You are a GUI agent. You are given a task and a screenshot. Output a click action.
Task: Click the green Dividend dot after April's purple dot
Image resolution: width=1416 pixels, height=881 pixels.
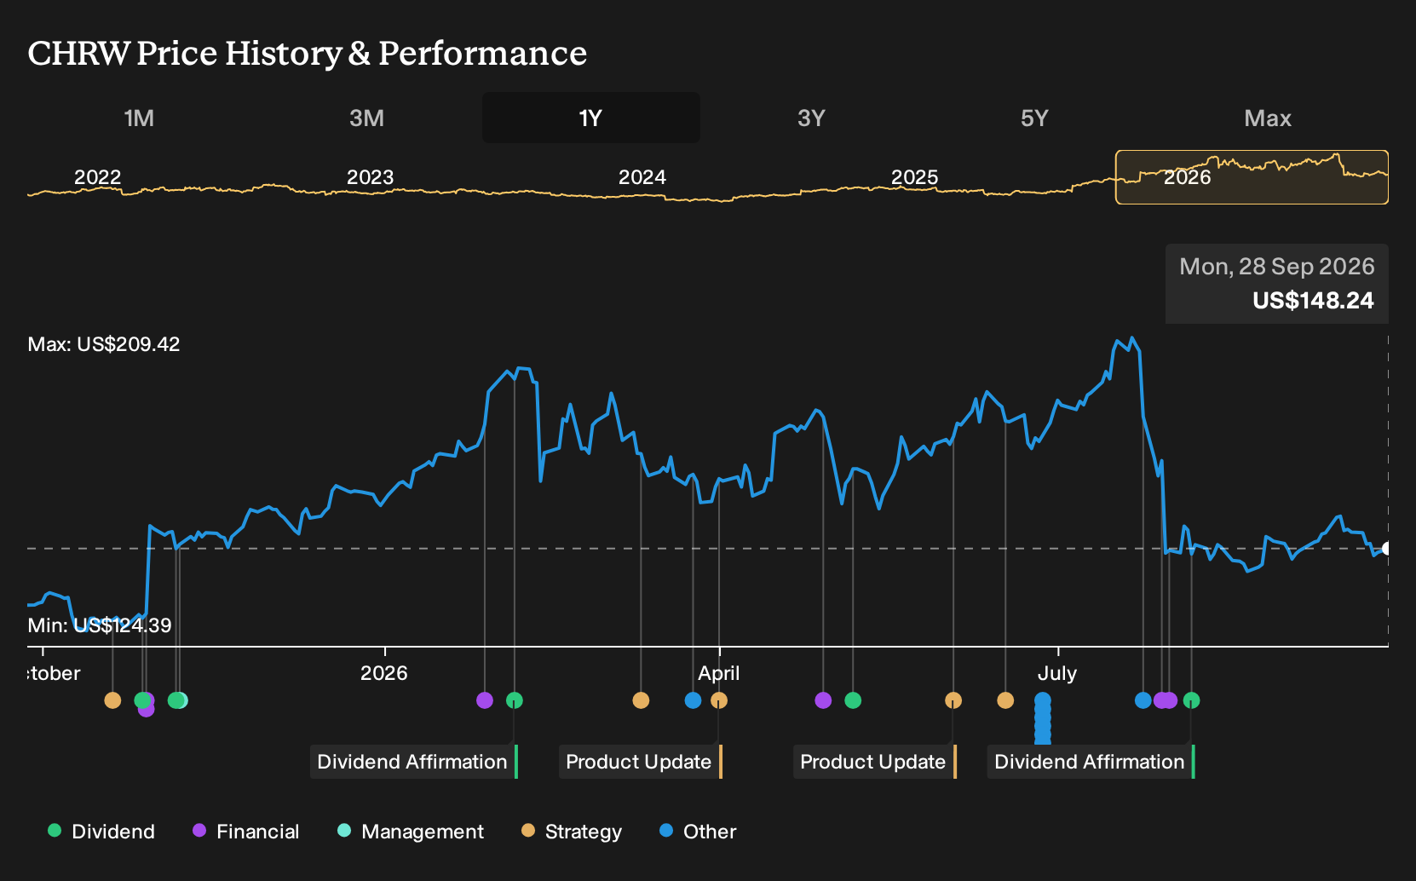853,700
